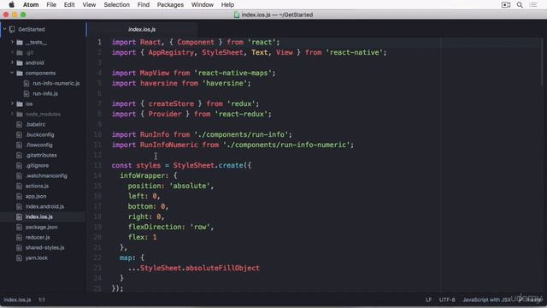547x308 pixels.
Task: Click the file icon beside reducer.js
Action: (x=19, y=238)
